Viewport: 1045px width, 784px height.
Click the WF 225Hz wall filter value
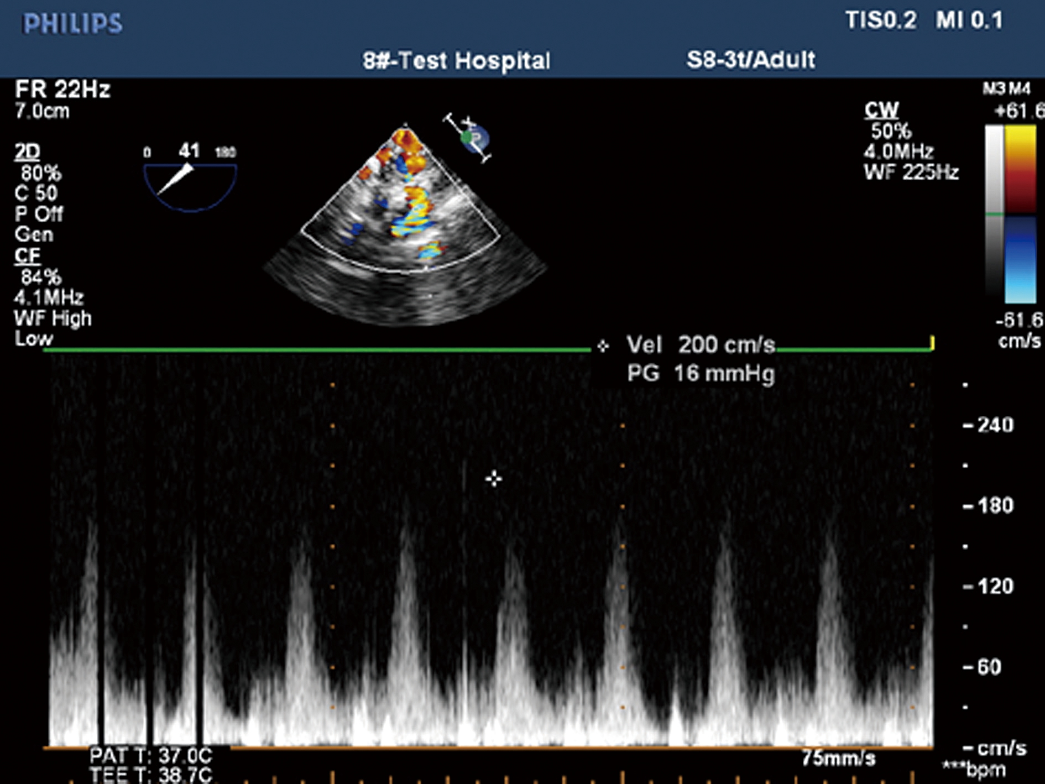pyautogui.click(x=911, y=173)
